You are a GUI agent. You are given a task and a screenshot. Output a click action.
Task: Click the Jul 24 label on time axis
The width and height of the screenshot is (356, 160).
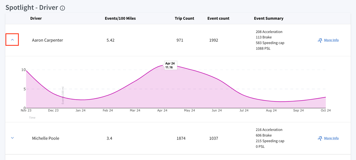click(x=244, y=110)
